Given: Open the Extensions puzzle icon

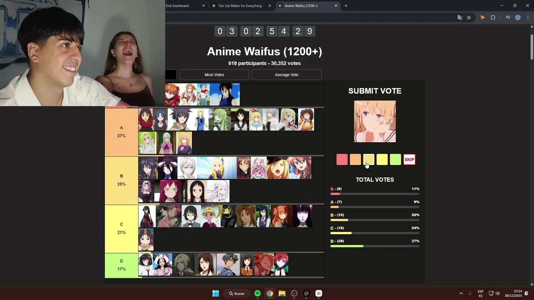Looking at the screenshot, I should pyautogui.click(x=493, y=17).
